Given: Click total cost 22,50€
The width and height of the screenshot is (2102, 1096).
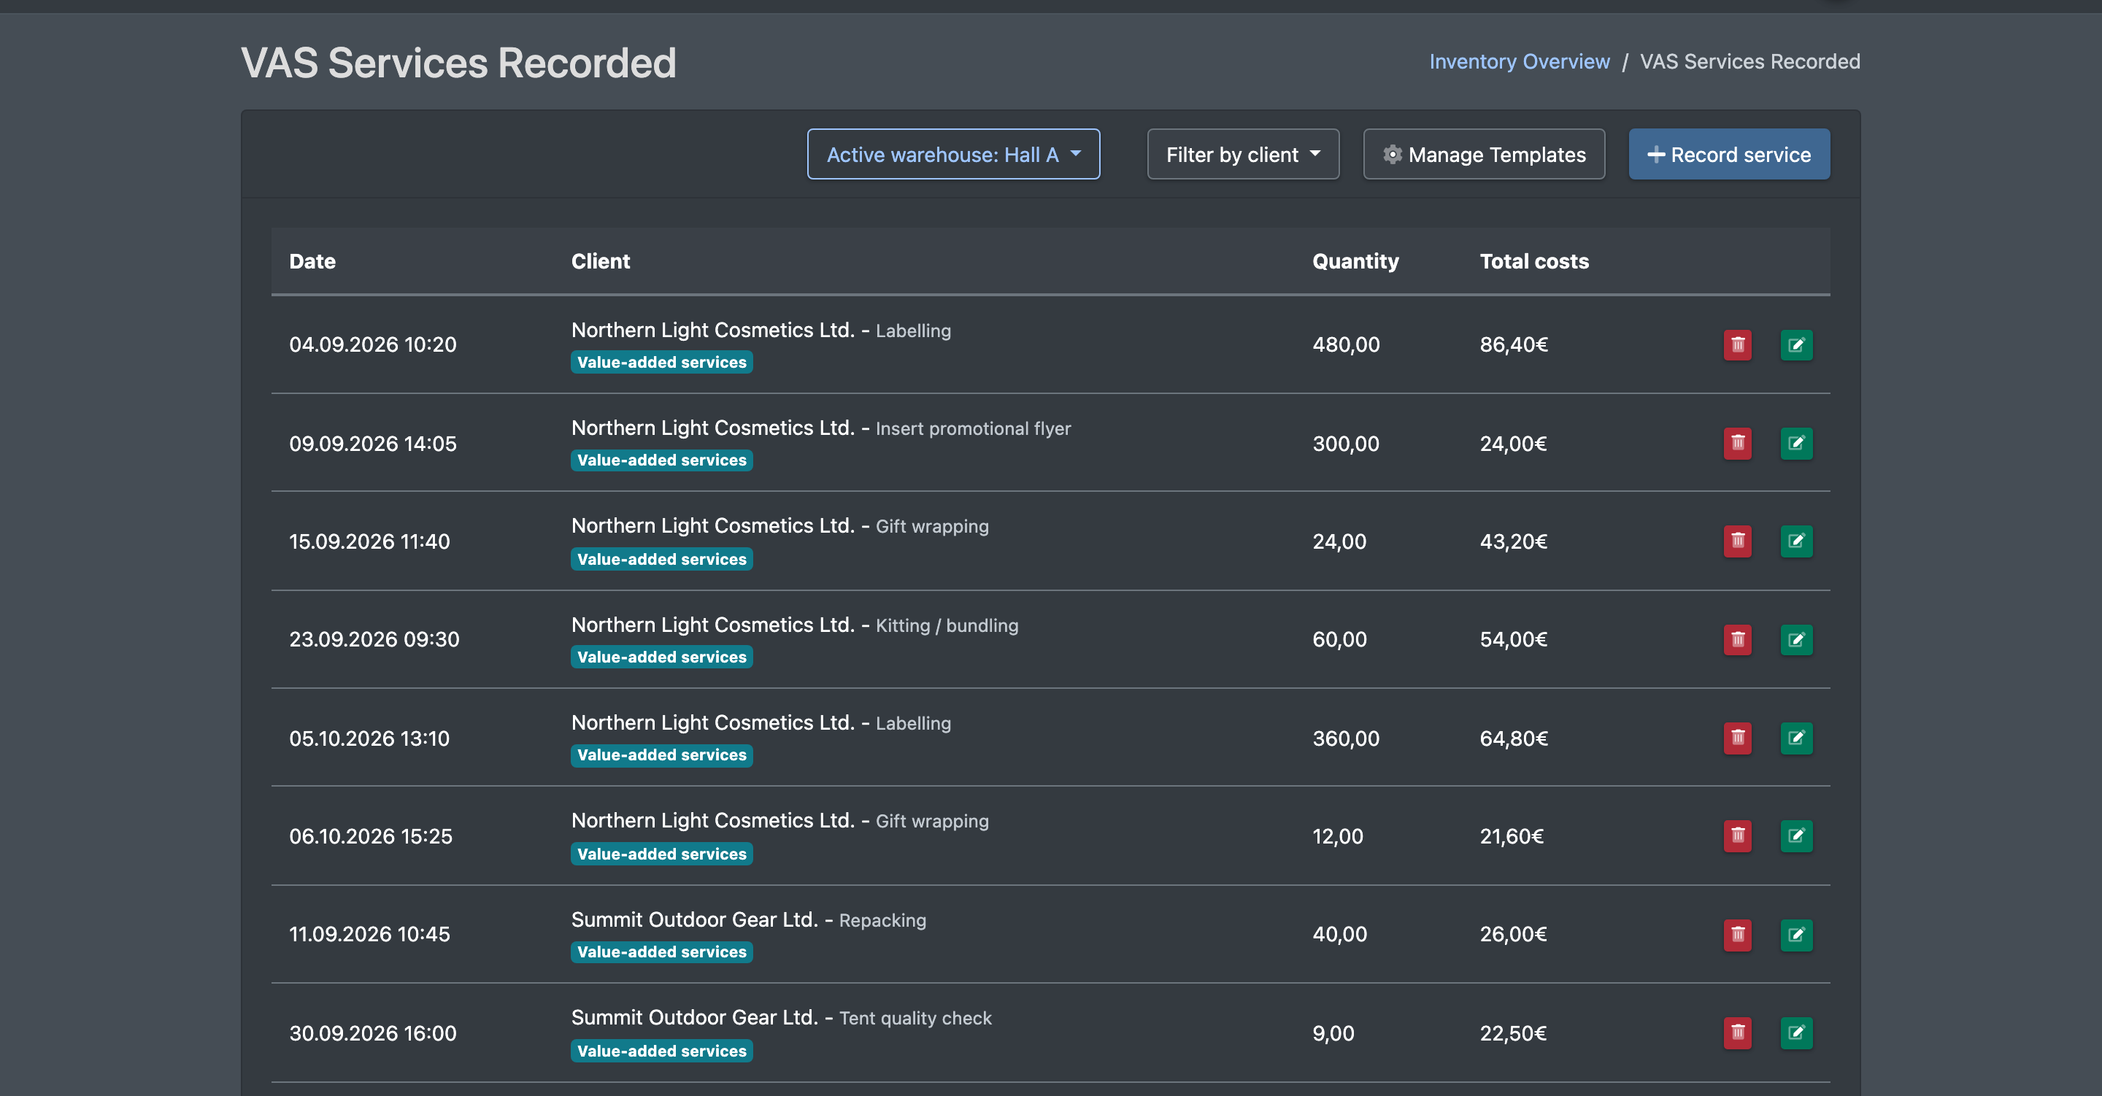Looking at the screenshot, I should point(1514,1033).
